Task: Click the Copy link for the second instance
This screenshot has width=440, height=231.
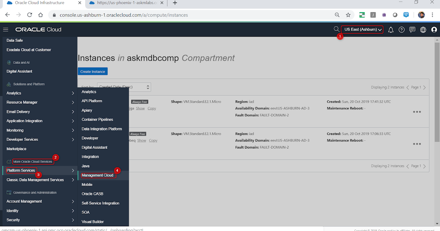Action: tap(153, 140)
